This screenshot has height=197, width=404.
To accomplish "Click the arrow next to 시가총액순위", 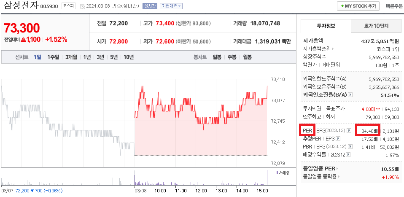I will (333, 49).
